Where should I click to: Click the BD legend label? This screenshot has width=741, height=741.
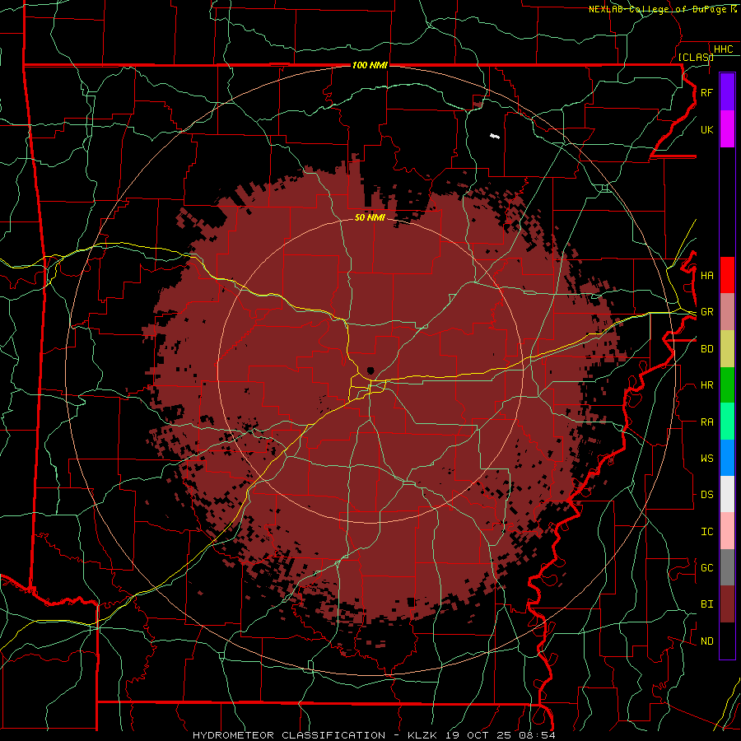pos(706,349)
